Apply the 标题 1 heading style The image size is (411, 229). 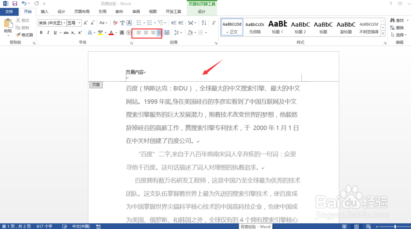(x=277, y=27)
